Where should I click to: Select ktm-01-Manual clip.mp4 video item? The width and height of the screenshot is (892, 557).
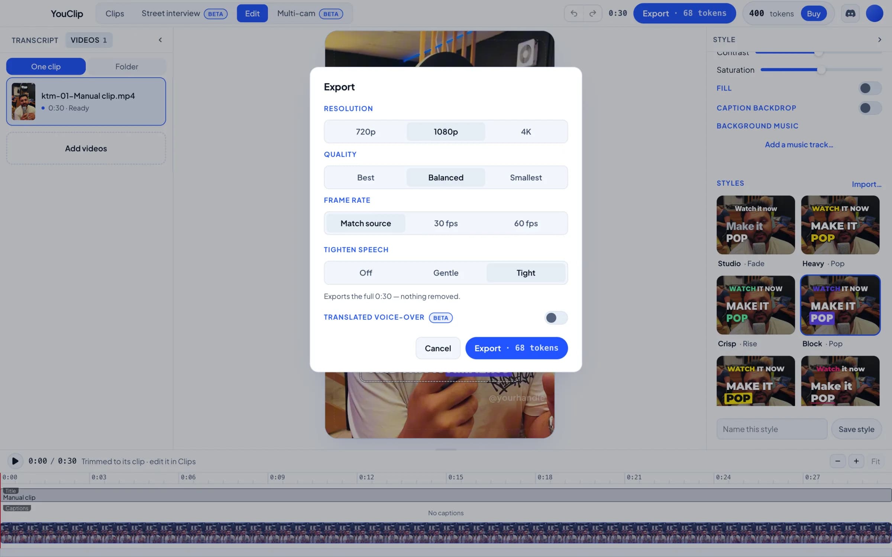(86, 101)
